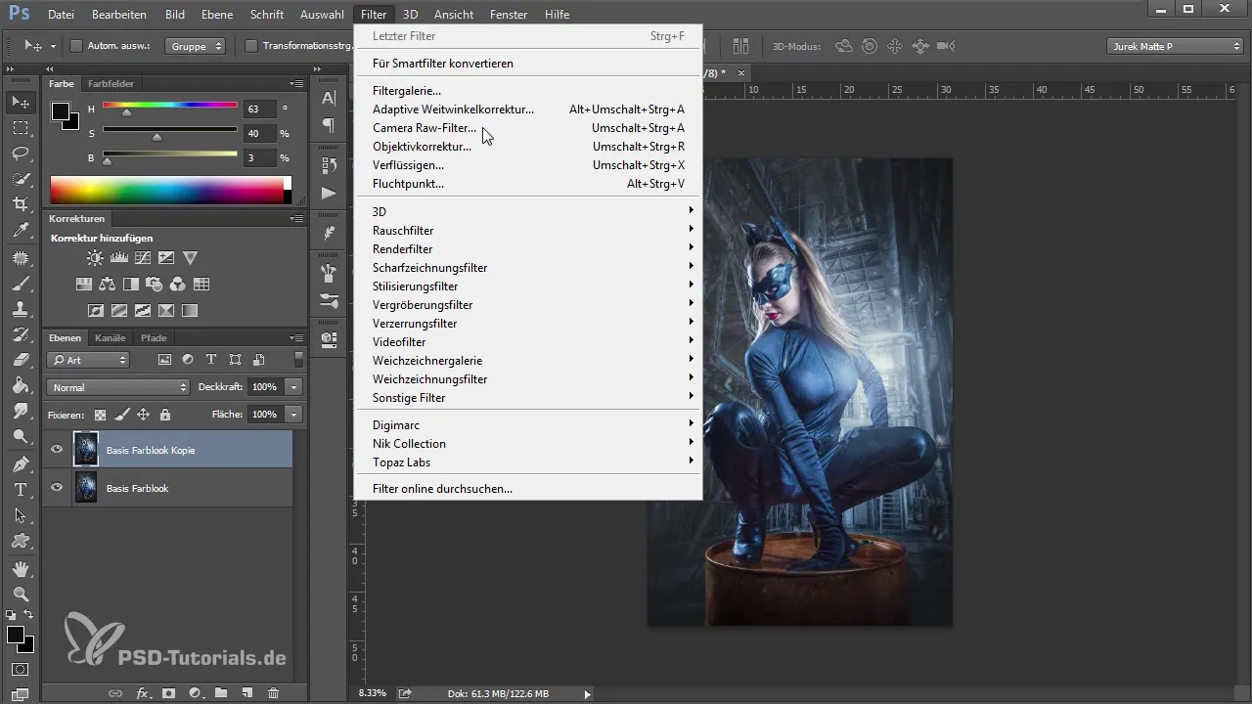Select the Type tool
Screen dimensions: 1252x704
(21, 489)
